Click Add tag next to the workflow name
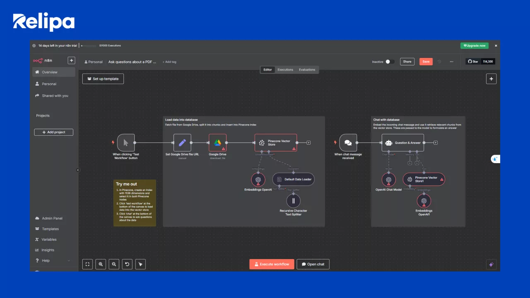The height and width of the screenshot is (298, 530). (169, 62)
